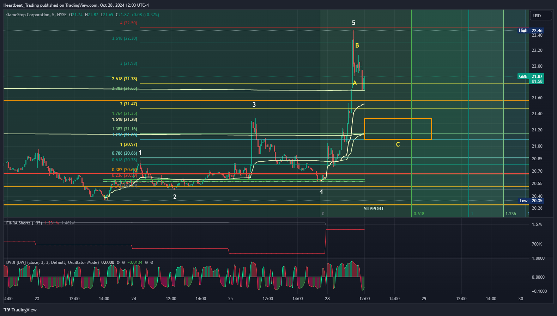The width and height of the screenshot is (557, 316).
Task: Click the 4:00 time axis label
Action: (8, 299)
